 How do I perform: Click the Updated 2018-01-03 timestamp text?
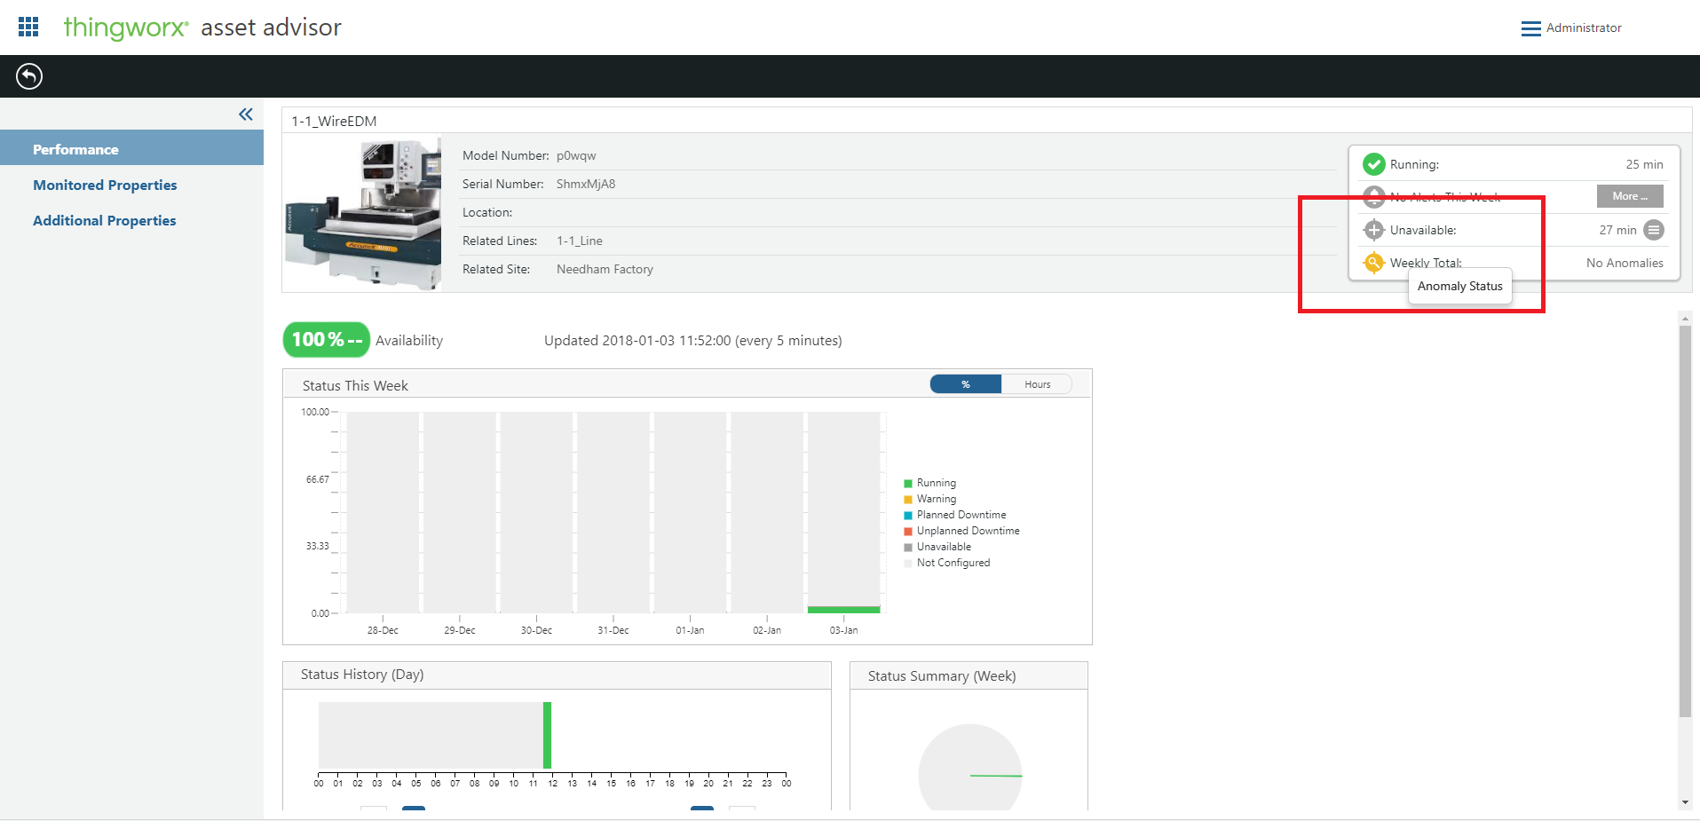692,340
